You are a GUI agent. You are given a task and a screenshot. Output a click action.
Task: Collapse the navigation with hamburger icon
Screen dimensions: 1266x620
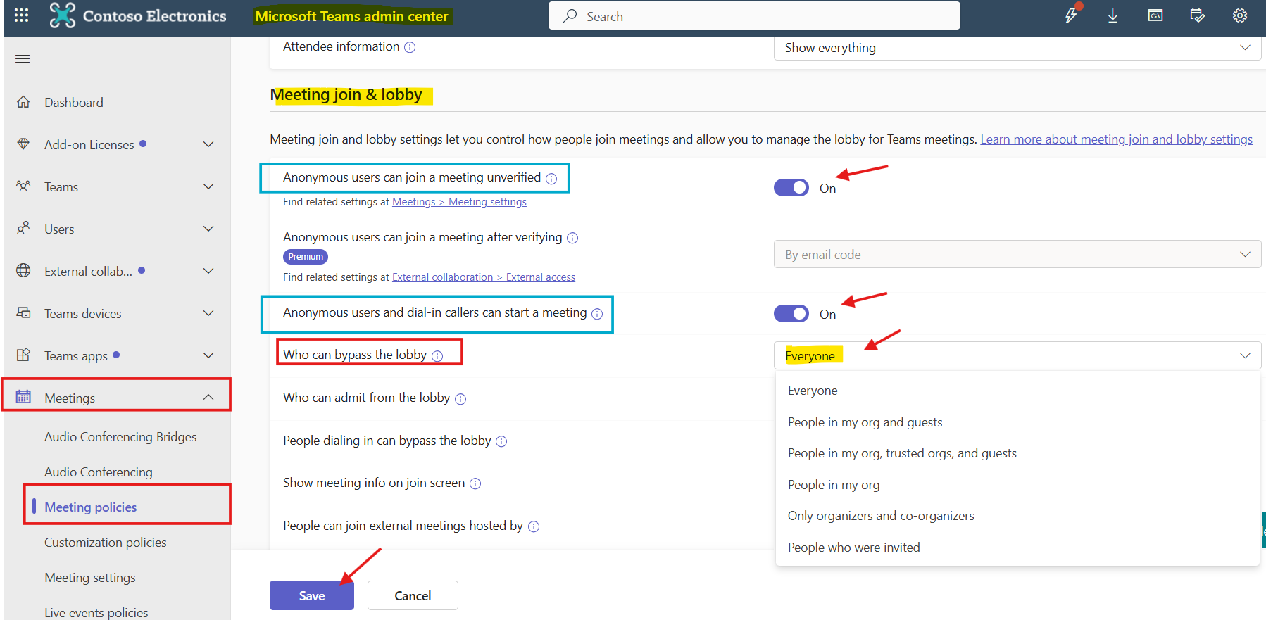pos(23,58)
